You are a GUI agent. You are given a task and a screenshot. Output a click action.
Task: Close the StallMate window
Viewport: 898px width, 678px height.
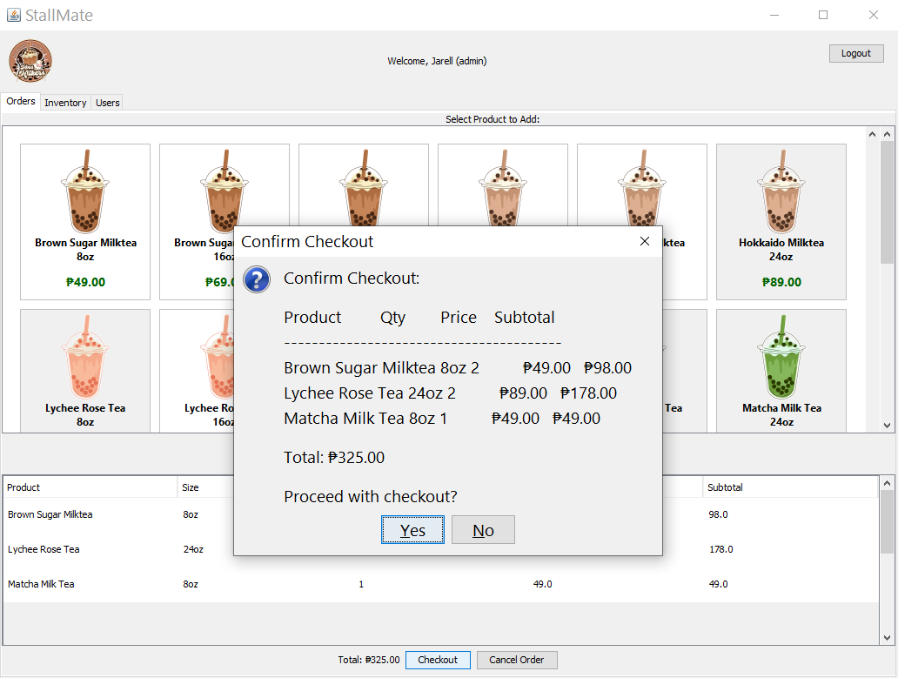873,15
